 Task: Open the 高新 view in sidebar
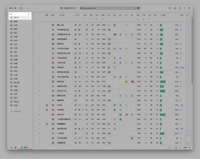tap(15, 22)
